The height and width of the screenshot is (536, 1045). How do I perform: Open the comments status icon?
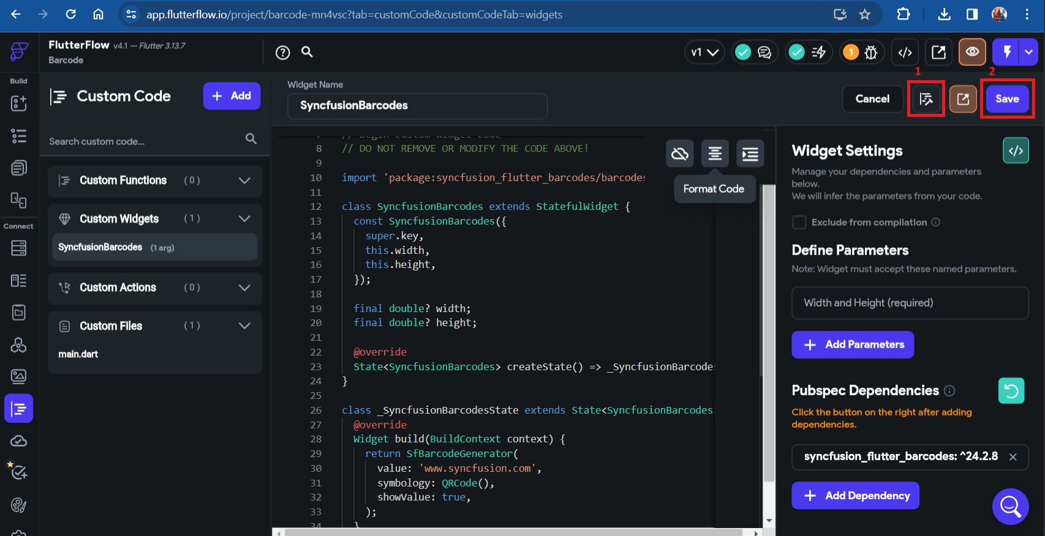(x=764, y=53)
